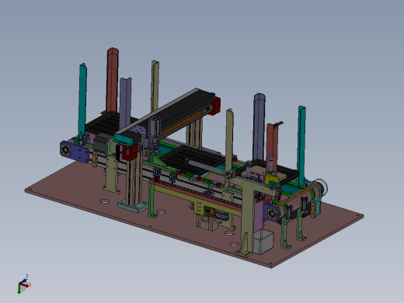Select the tallest red vertical post
Viewport: 404px width, 303px height.
click(x=113, y=80)
